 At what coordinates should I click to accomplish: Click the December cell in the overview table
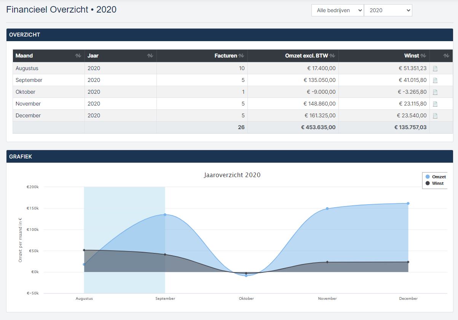point(49,116)
